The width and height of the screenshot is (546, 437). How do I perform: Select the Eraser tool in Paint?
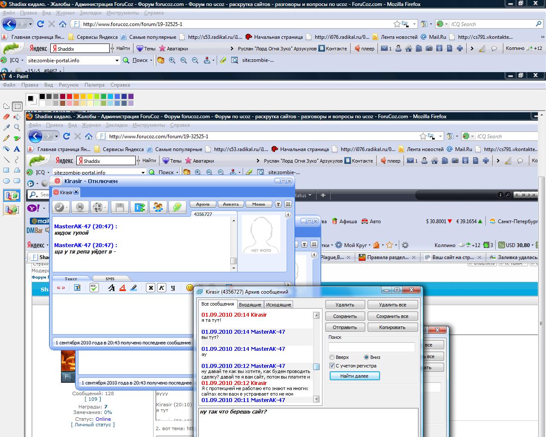(x=6, y=117)
